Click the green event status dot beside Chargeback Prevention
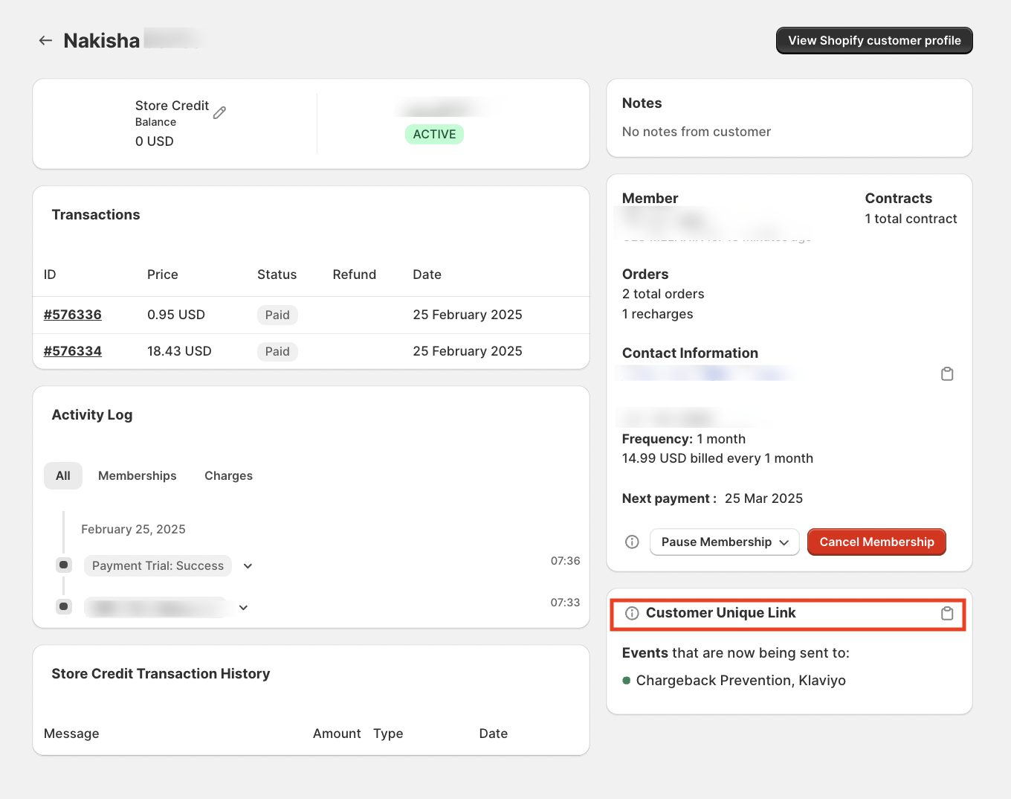The height and width of the screenshot is (799, 1011). point(627,680)
